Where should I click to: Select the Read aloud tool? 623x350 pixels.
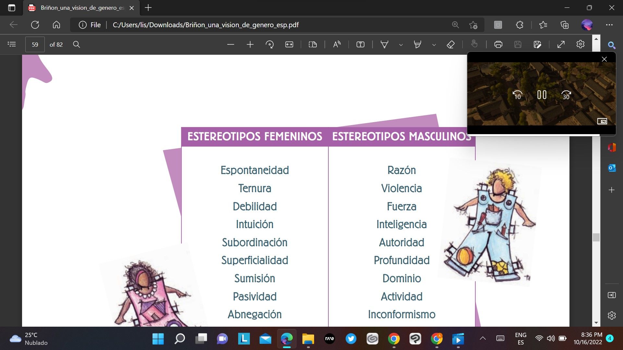pyautogui.click(x=336, y=44)
